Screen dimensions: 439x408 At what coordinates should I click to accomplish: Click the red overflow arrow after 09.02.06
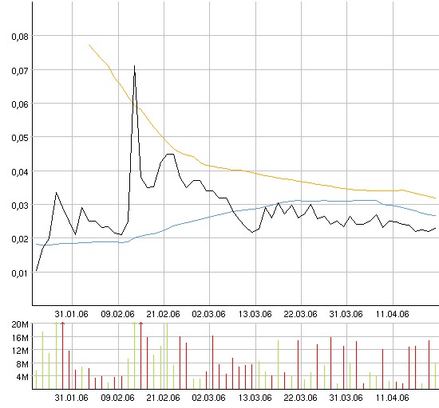[140, 324]
